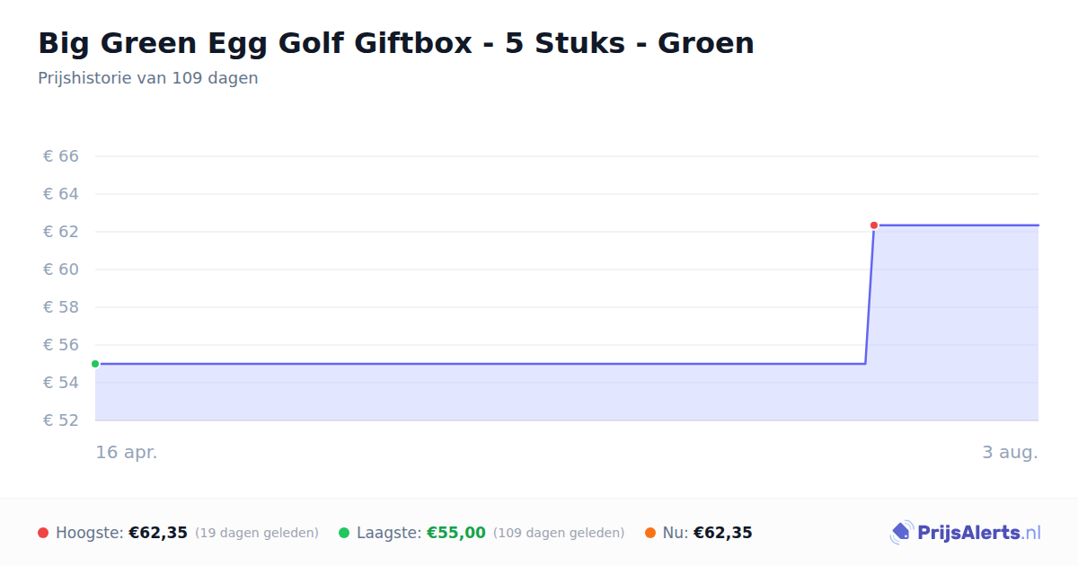Open the PrijsAlerts.nl brand link
The width and height of the screenshot is (1078, 566).
pos(965,533)
